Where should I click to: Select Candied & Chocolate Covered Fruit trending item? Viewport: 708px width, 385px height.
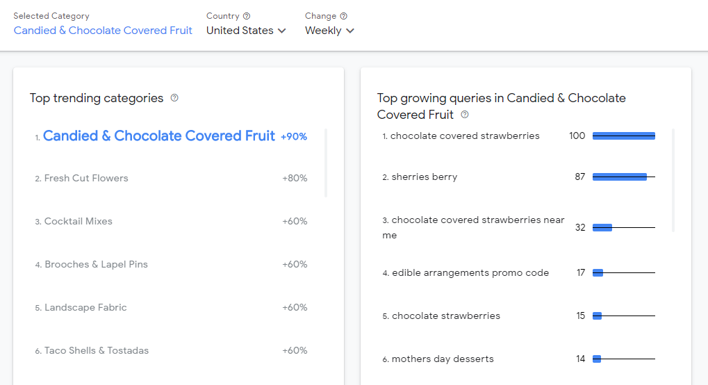coord(171,136)
